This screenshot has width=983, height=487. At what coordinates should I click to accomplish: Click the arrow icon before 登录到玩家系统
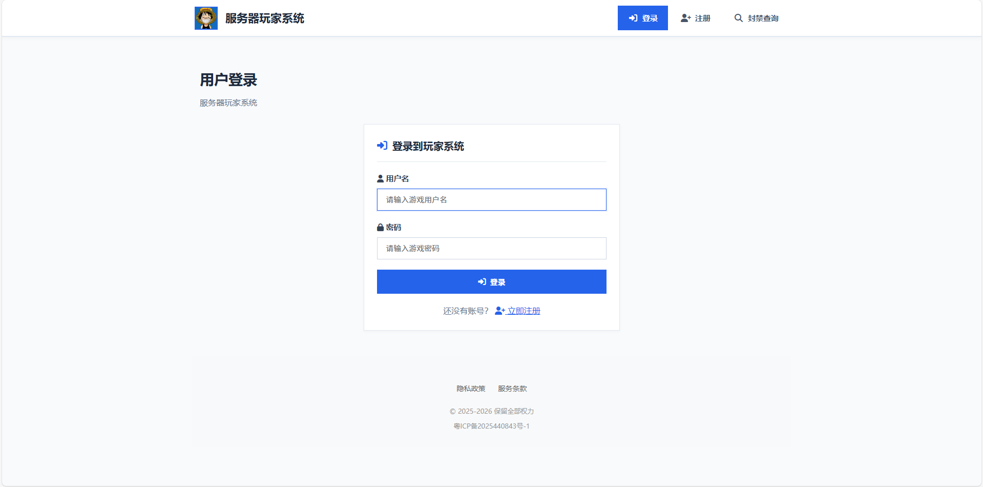[381, 146]
